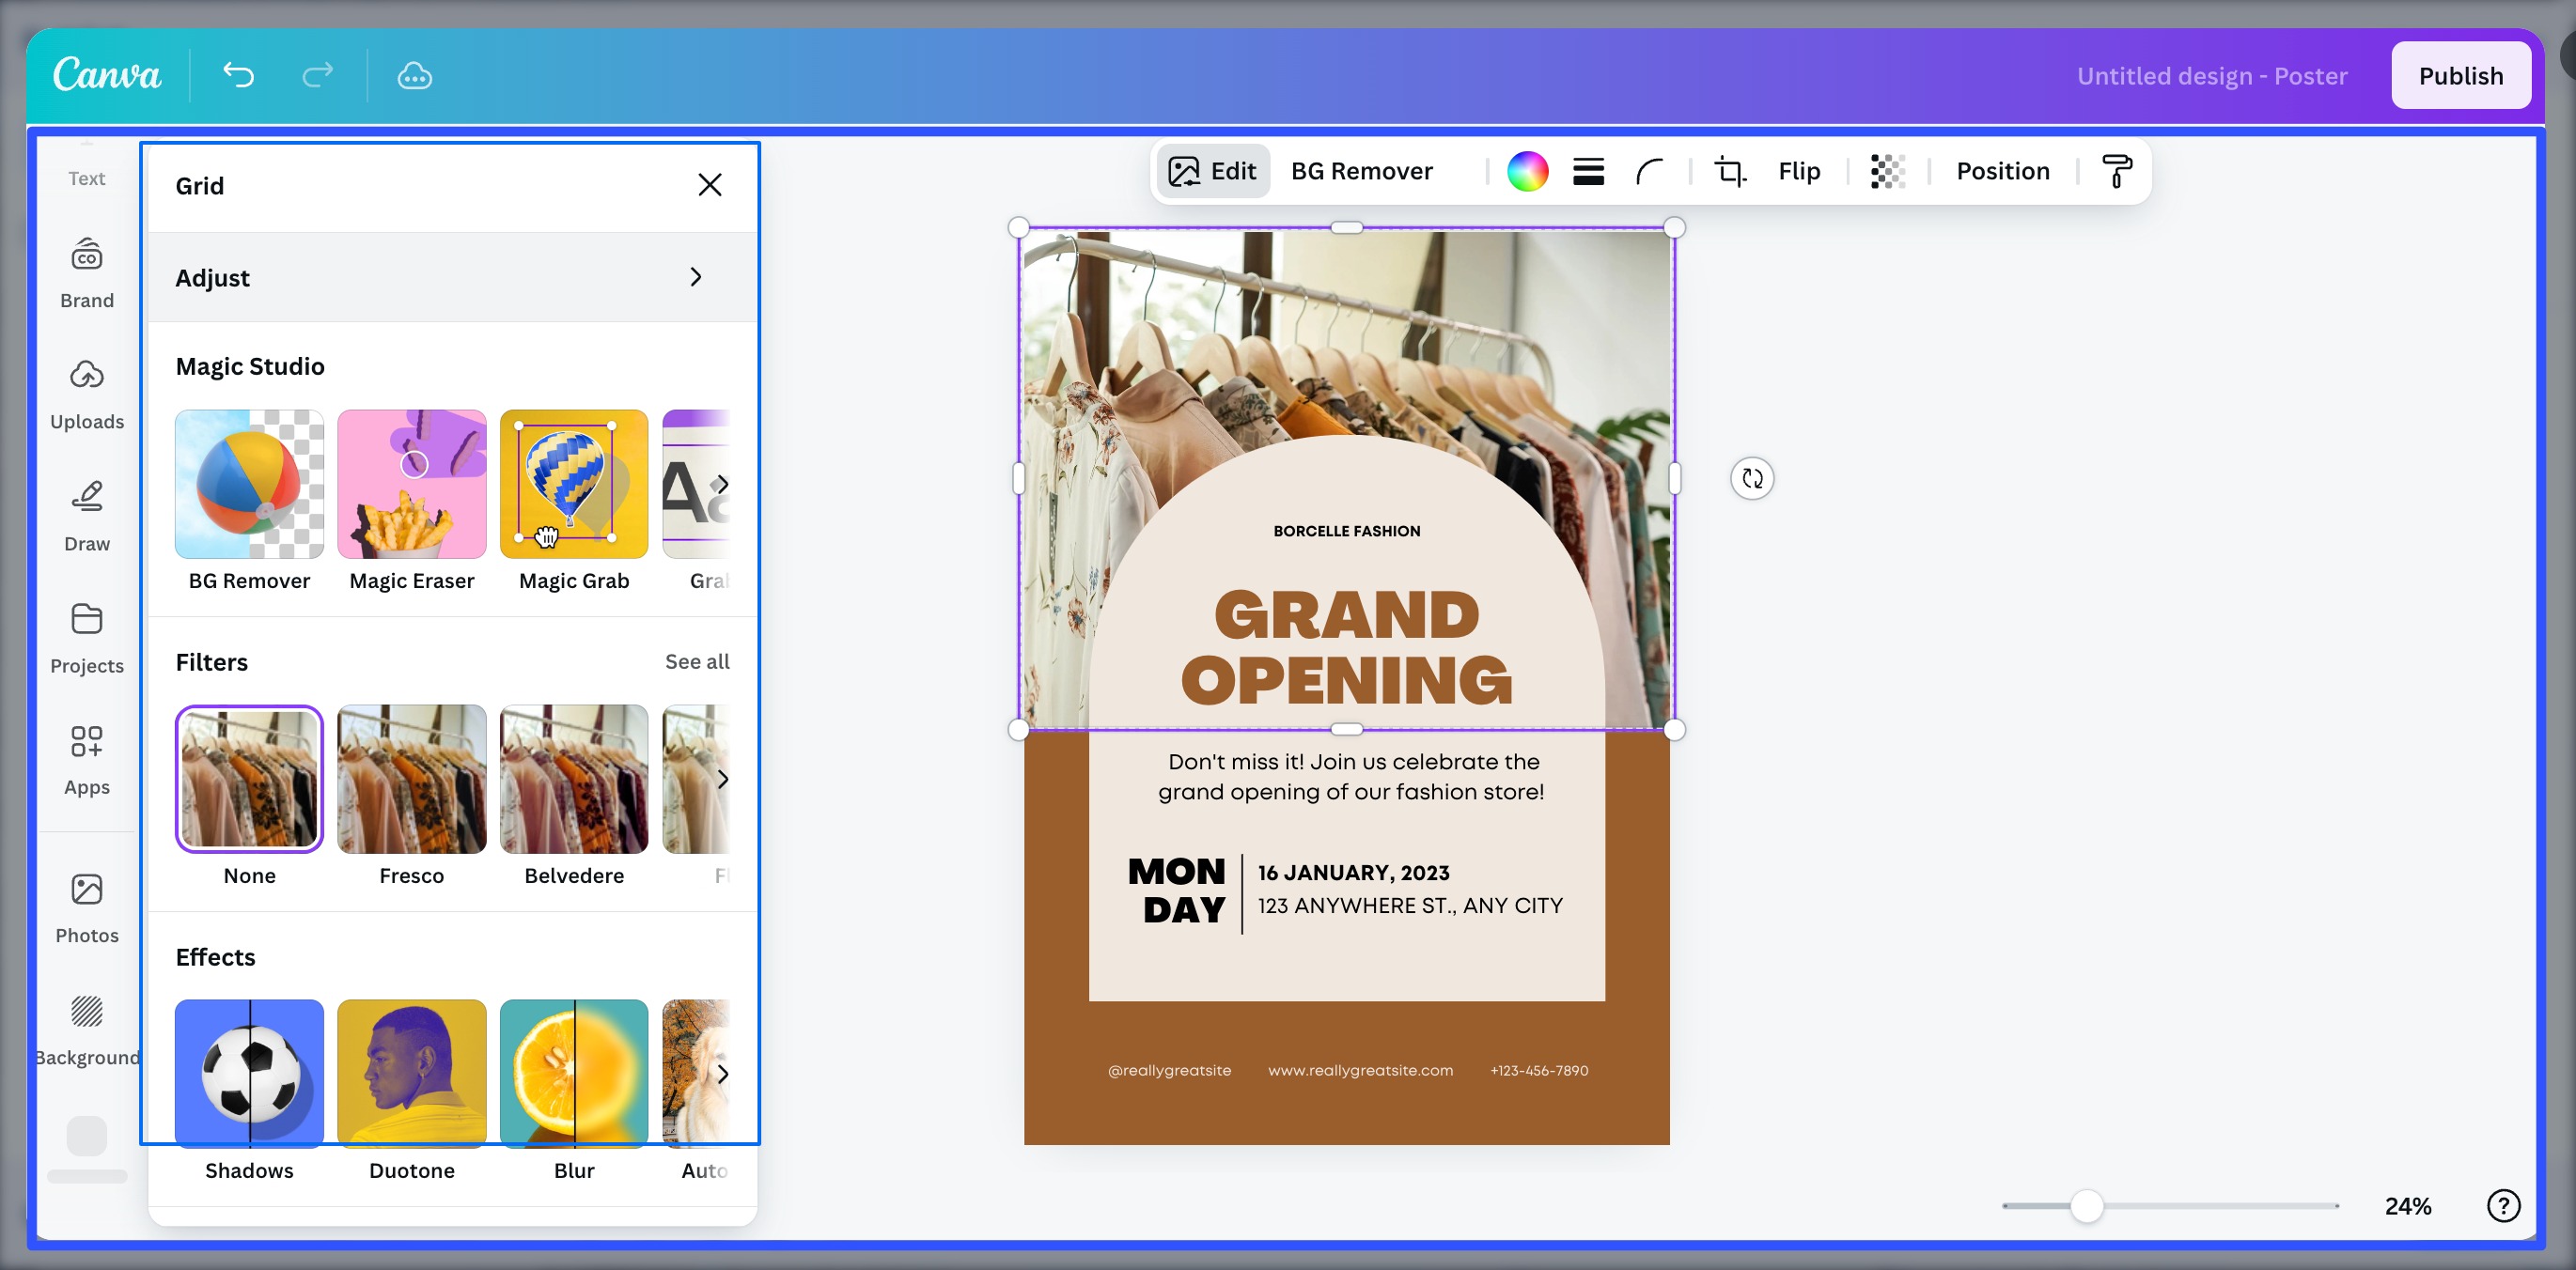Click the undo icon
Image resolution: width=2576 pixels, height=1270 pixels.
pos(237,75)
